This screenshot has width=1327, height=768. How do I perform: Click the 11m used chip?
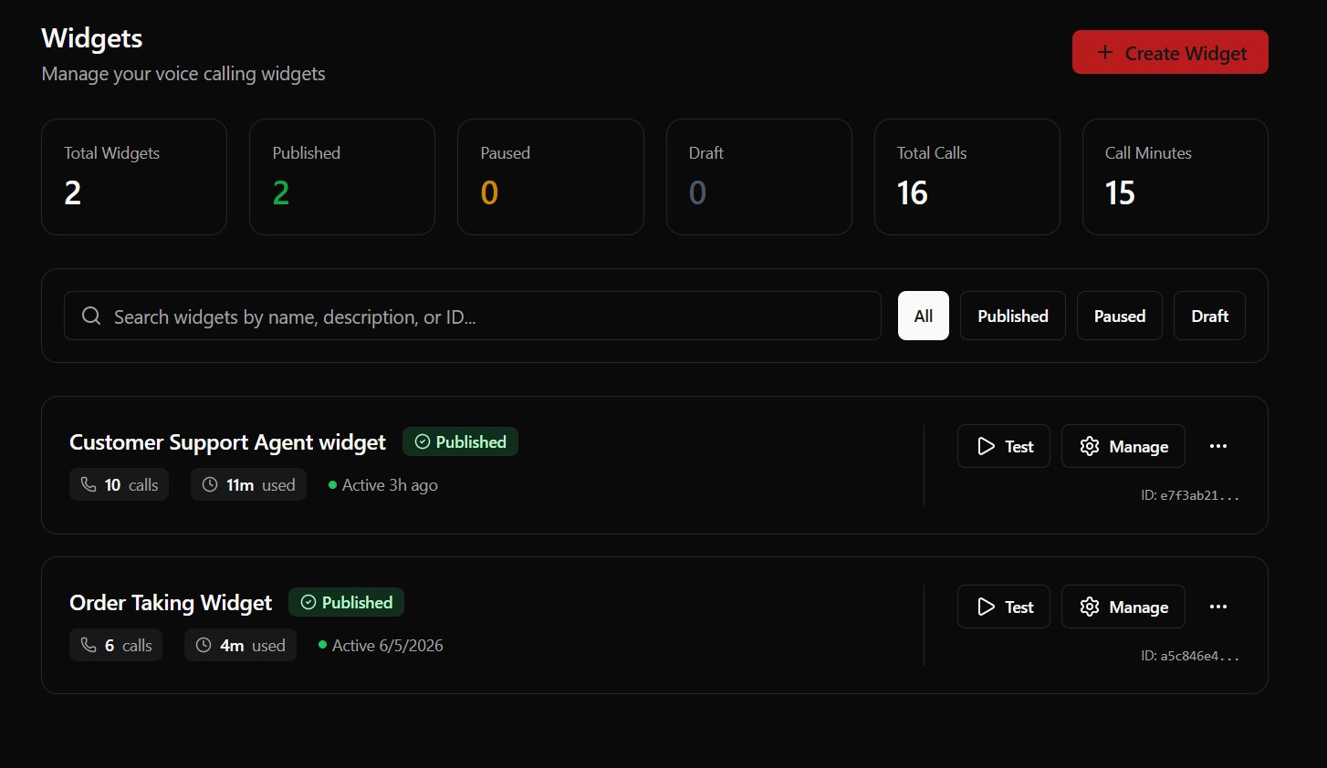pyautogui.click(x=248, y=484)
